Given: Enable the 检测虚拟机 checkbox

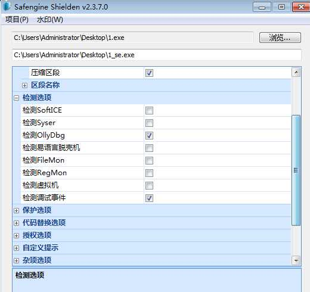Looking at the screenshot, I should click(x=149, y=185).
